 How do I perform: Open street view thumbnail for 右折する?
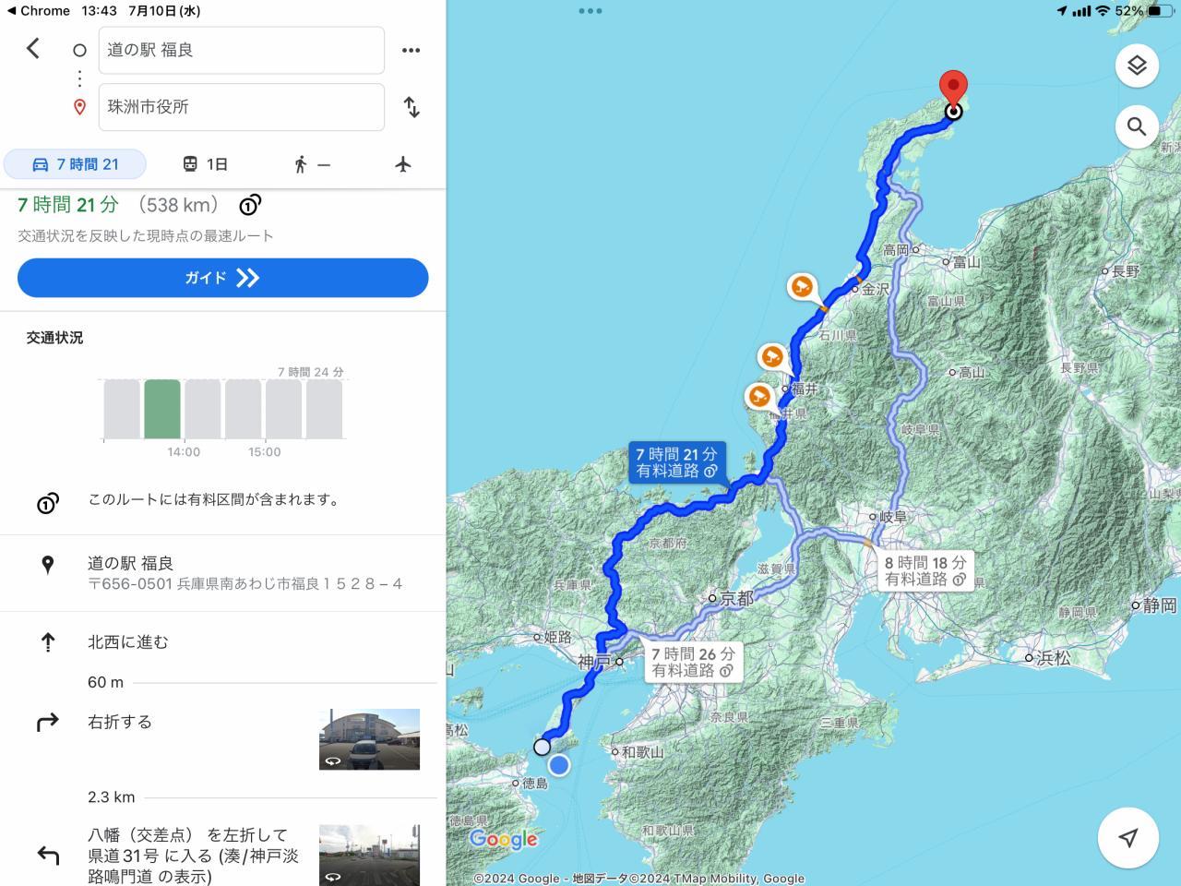coord(369,739)
